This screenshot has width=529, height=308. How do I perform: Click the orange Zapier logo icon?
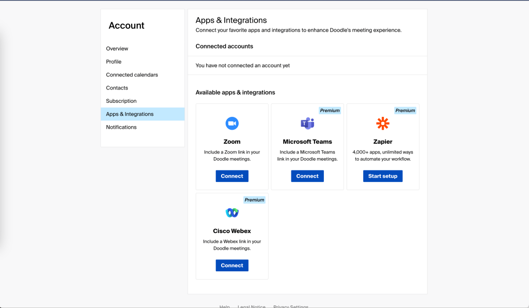(x=383, y=123)
